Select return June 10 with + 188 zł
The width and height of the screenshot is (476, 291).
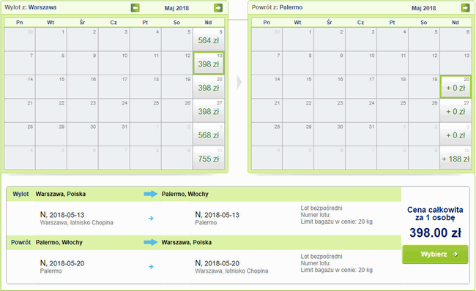[x=455, y=158]
